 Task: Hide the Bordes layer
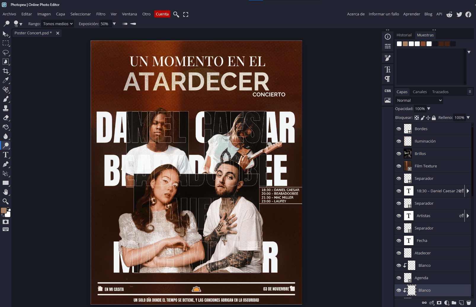coord(399,129)
